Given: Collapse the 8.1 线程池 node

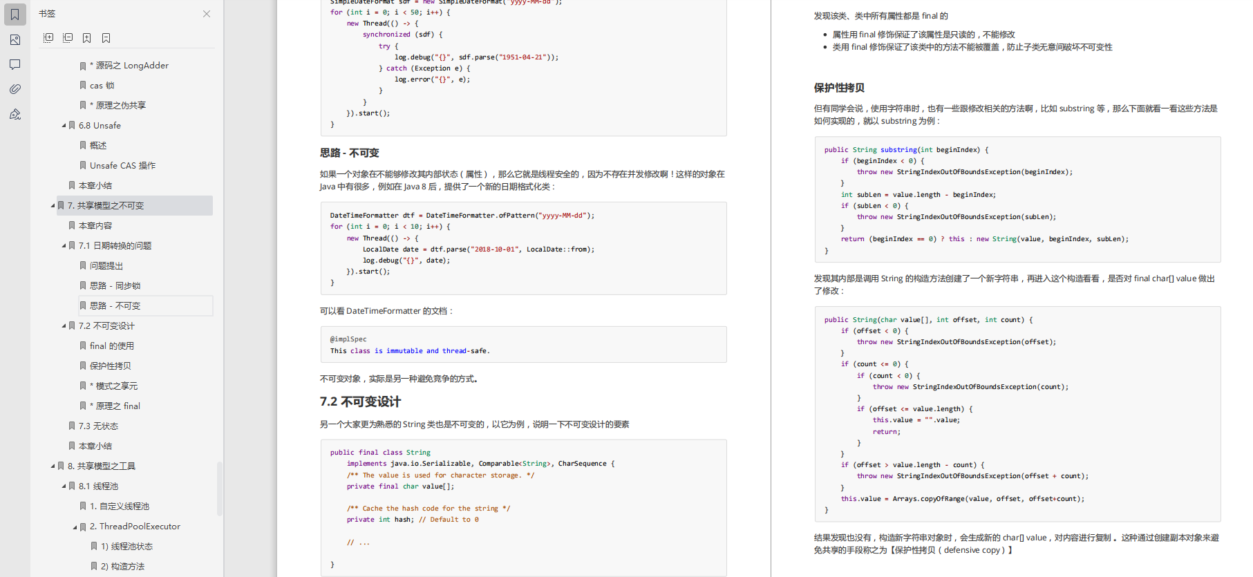Looking at the screenshot, I should coord(64,486).
